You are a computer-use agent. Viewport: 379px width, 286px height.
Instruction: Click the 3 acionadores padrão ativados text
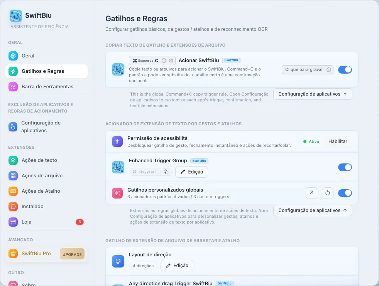pos(159,197)
